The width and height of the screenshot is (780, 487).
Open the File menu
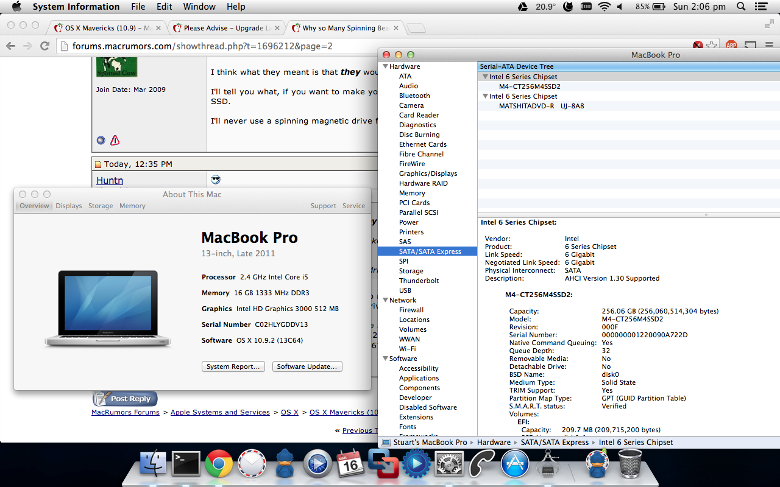(x=138, y=7)
